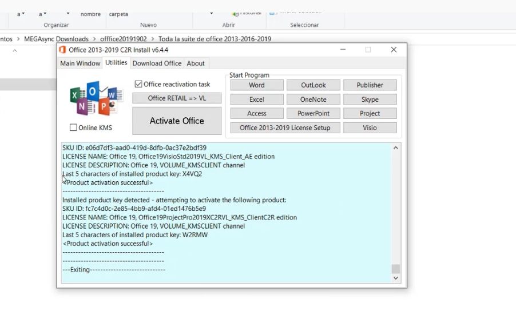Start the OneNote program
The width and height of the screenshot is (516, 327).
(313, 99)
